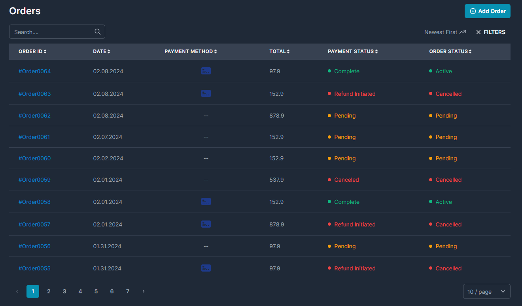Click the card payment icon for Order0058

[206, 202]
